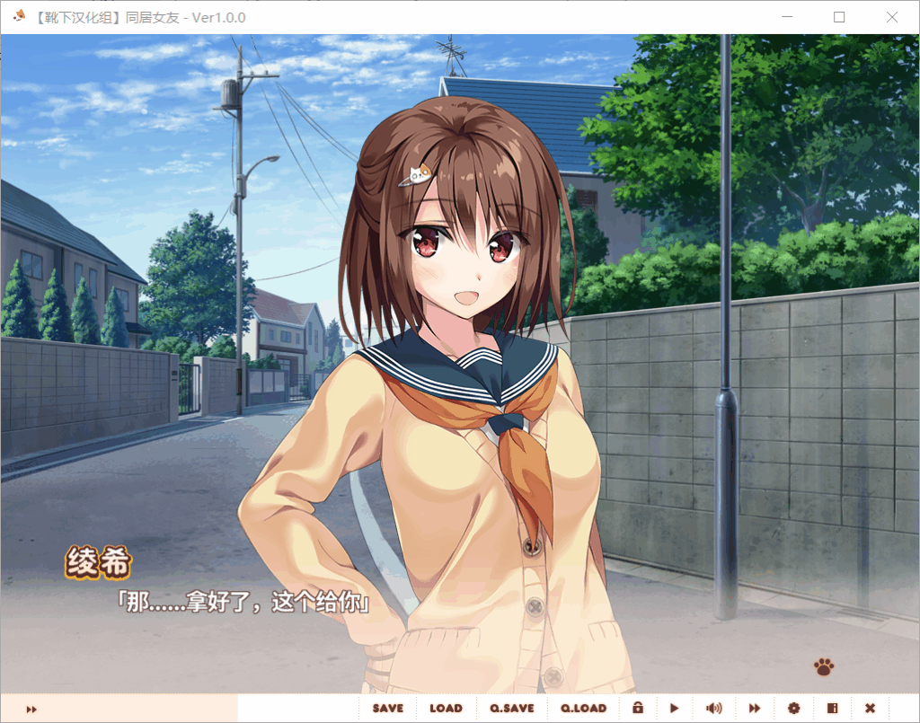
Task: Toggle the lock icon in toolbar
Action: (638, 708)
